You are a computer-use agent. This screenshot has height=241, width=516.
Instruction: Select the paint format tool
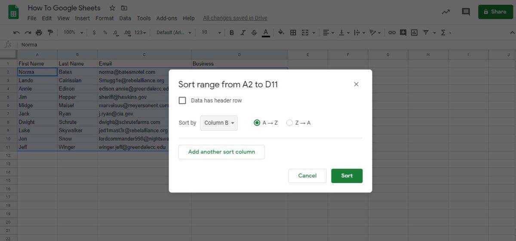tap(50, 33)
